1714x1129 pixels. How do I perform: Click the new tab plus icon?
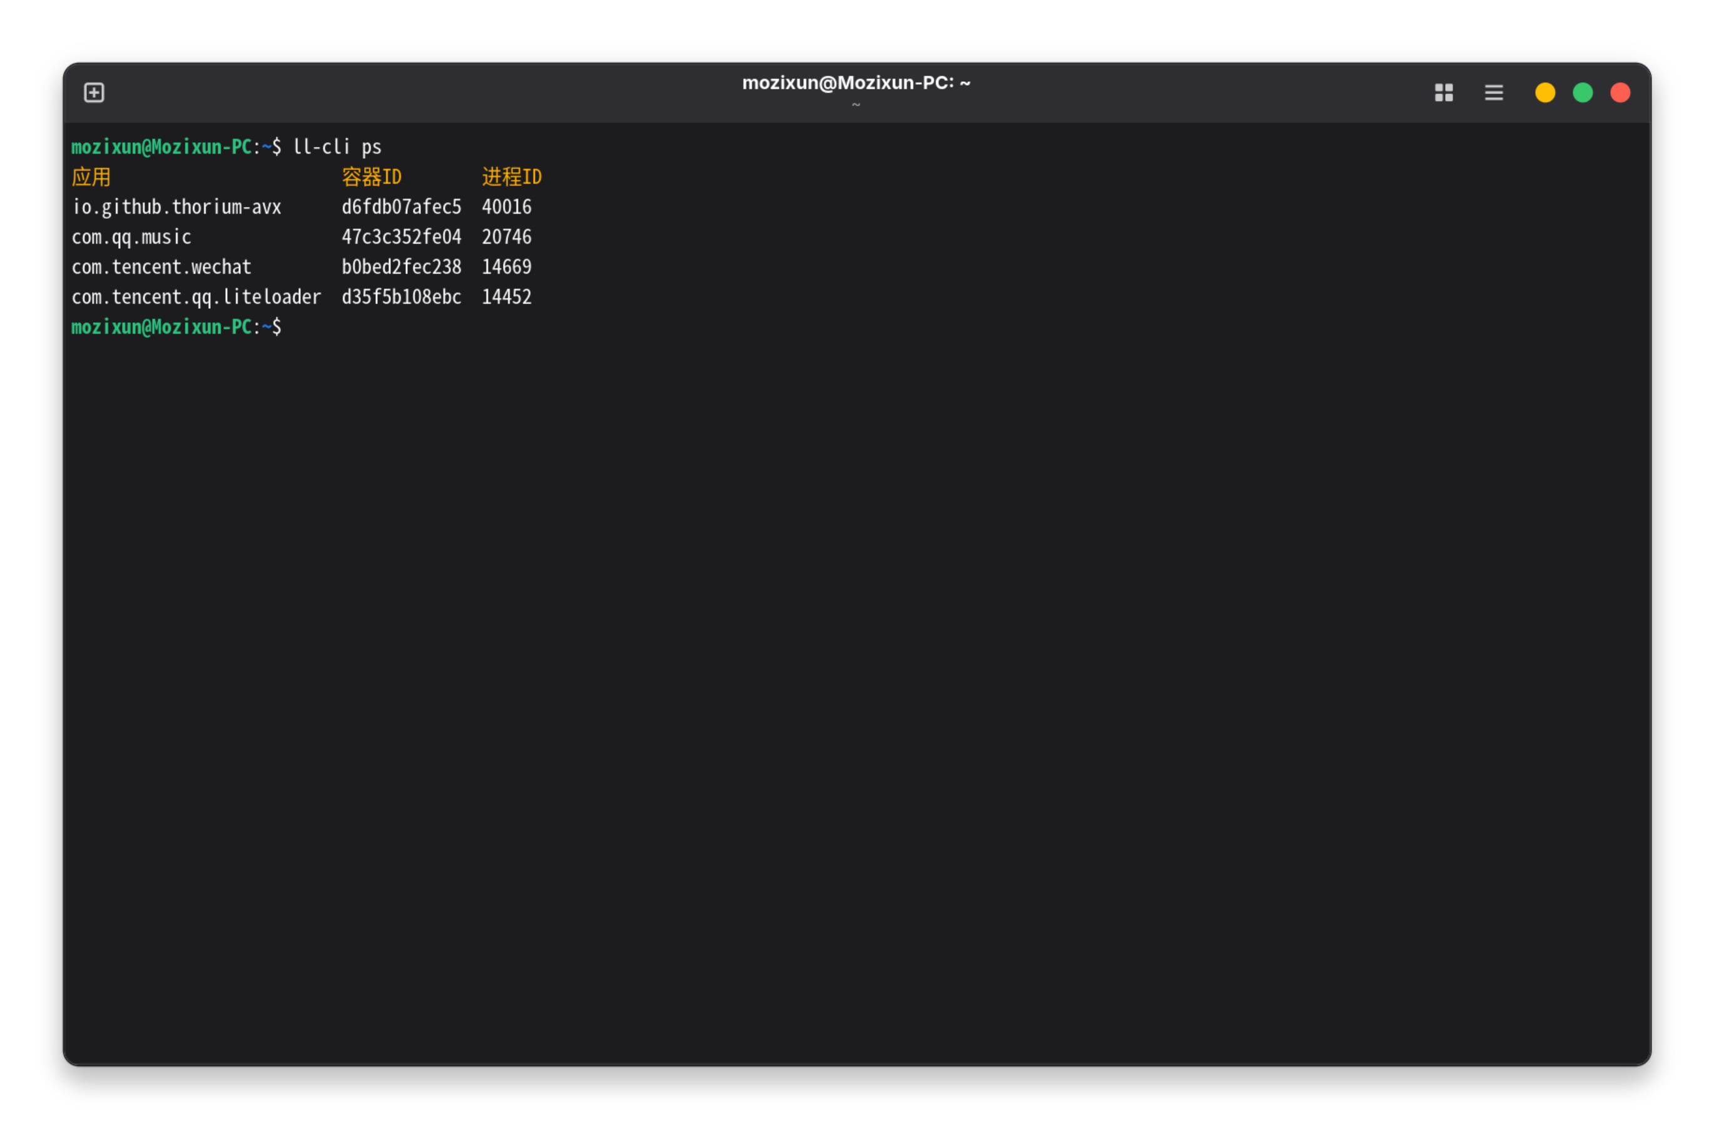(94, 93)
